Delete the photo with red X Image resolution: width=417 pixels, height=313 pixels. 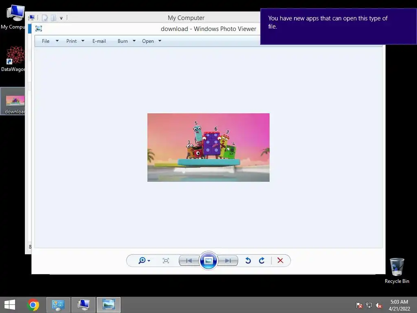coord(280,260)
